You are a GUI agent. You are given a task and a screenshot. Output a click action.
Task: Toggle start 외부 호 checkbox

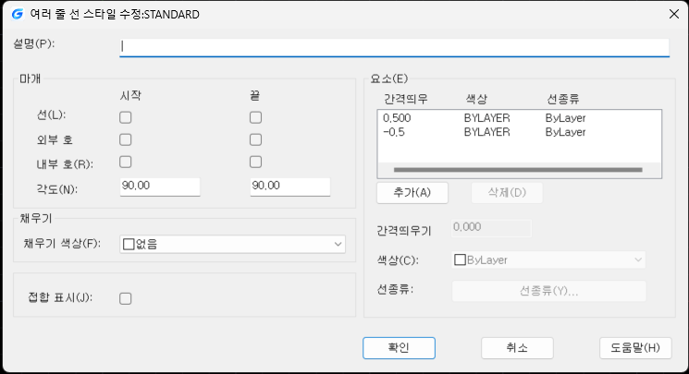[x=126, y=139]
